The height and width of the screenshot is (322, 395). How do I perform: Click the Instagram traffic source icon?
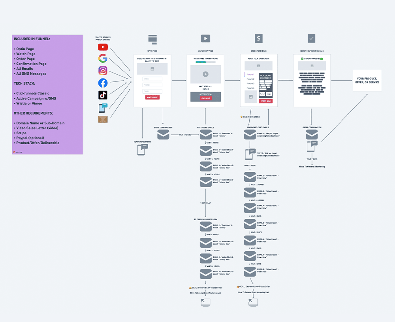click(103, 71)
